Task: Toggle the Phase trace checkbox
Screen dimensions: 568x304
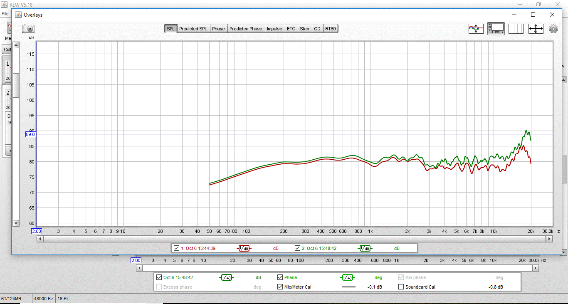Action: (x=280, y=277)
